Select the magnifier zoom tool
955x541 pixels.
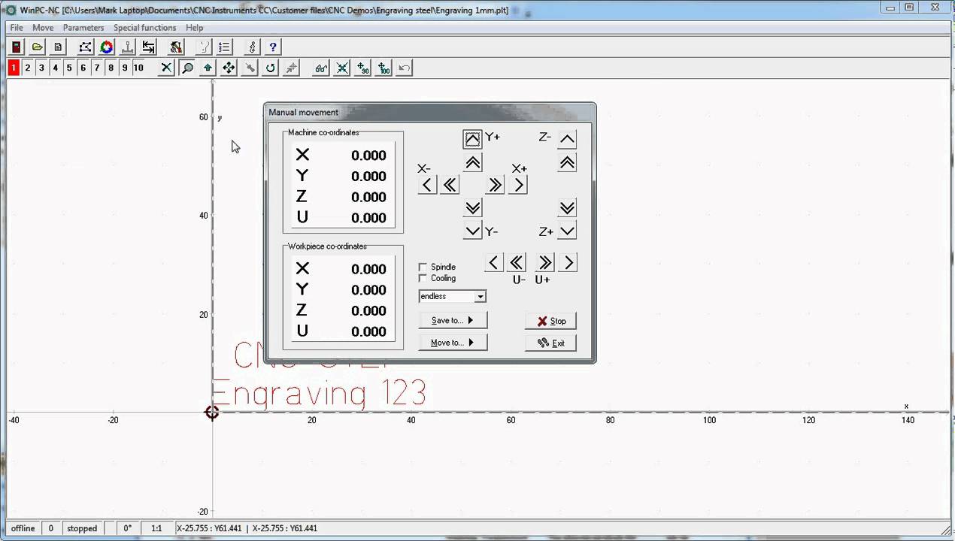click(187, 68)
